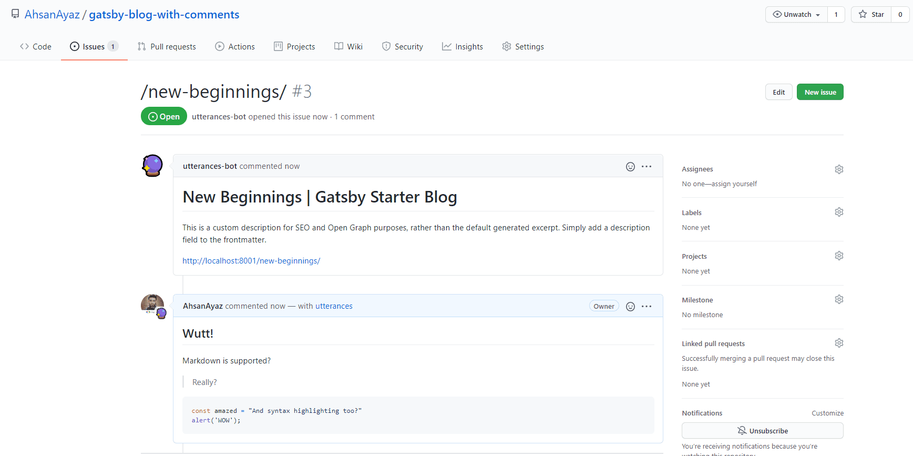
Task: Open the gatsby-blog-with-comments repository link
Action: pyautogui.click(x=164, y=15)
